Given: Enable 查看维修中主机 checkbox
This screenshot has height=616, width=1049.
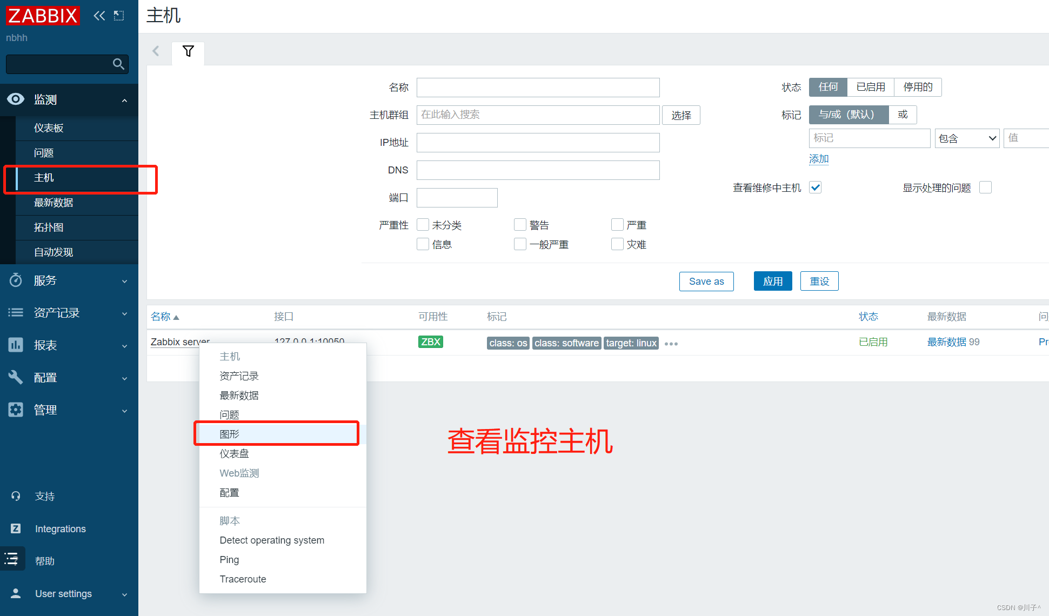Looking at the screenshot, I should (815, 187).
